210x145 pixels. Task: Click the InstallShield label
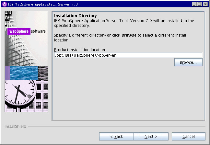15,127
